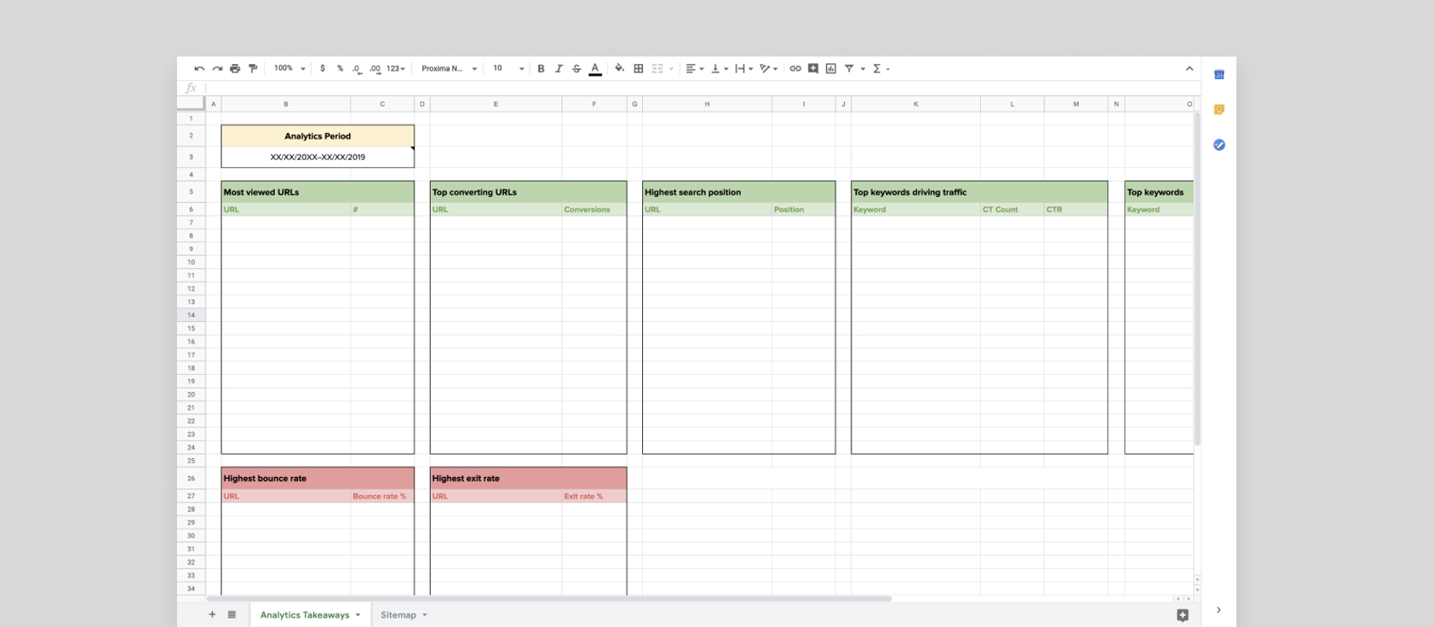Viewport: 1434px width, 627px height.
Task: Increase decimal places
Action: click(375, 69)
